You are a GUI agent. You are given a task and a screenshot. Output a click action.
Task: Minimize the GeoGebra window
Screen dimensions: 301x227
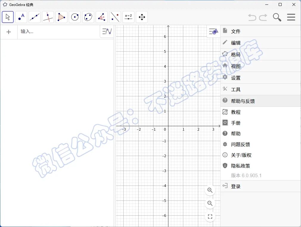tap(267, 4)
